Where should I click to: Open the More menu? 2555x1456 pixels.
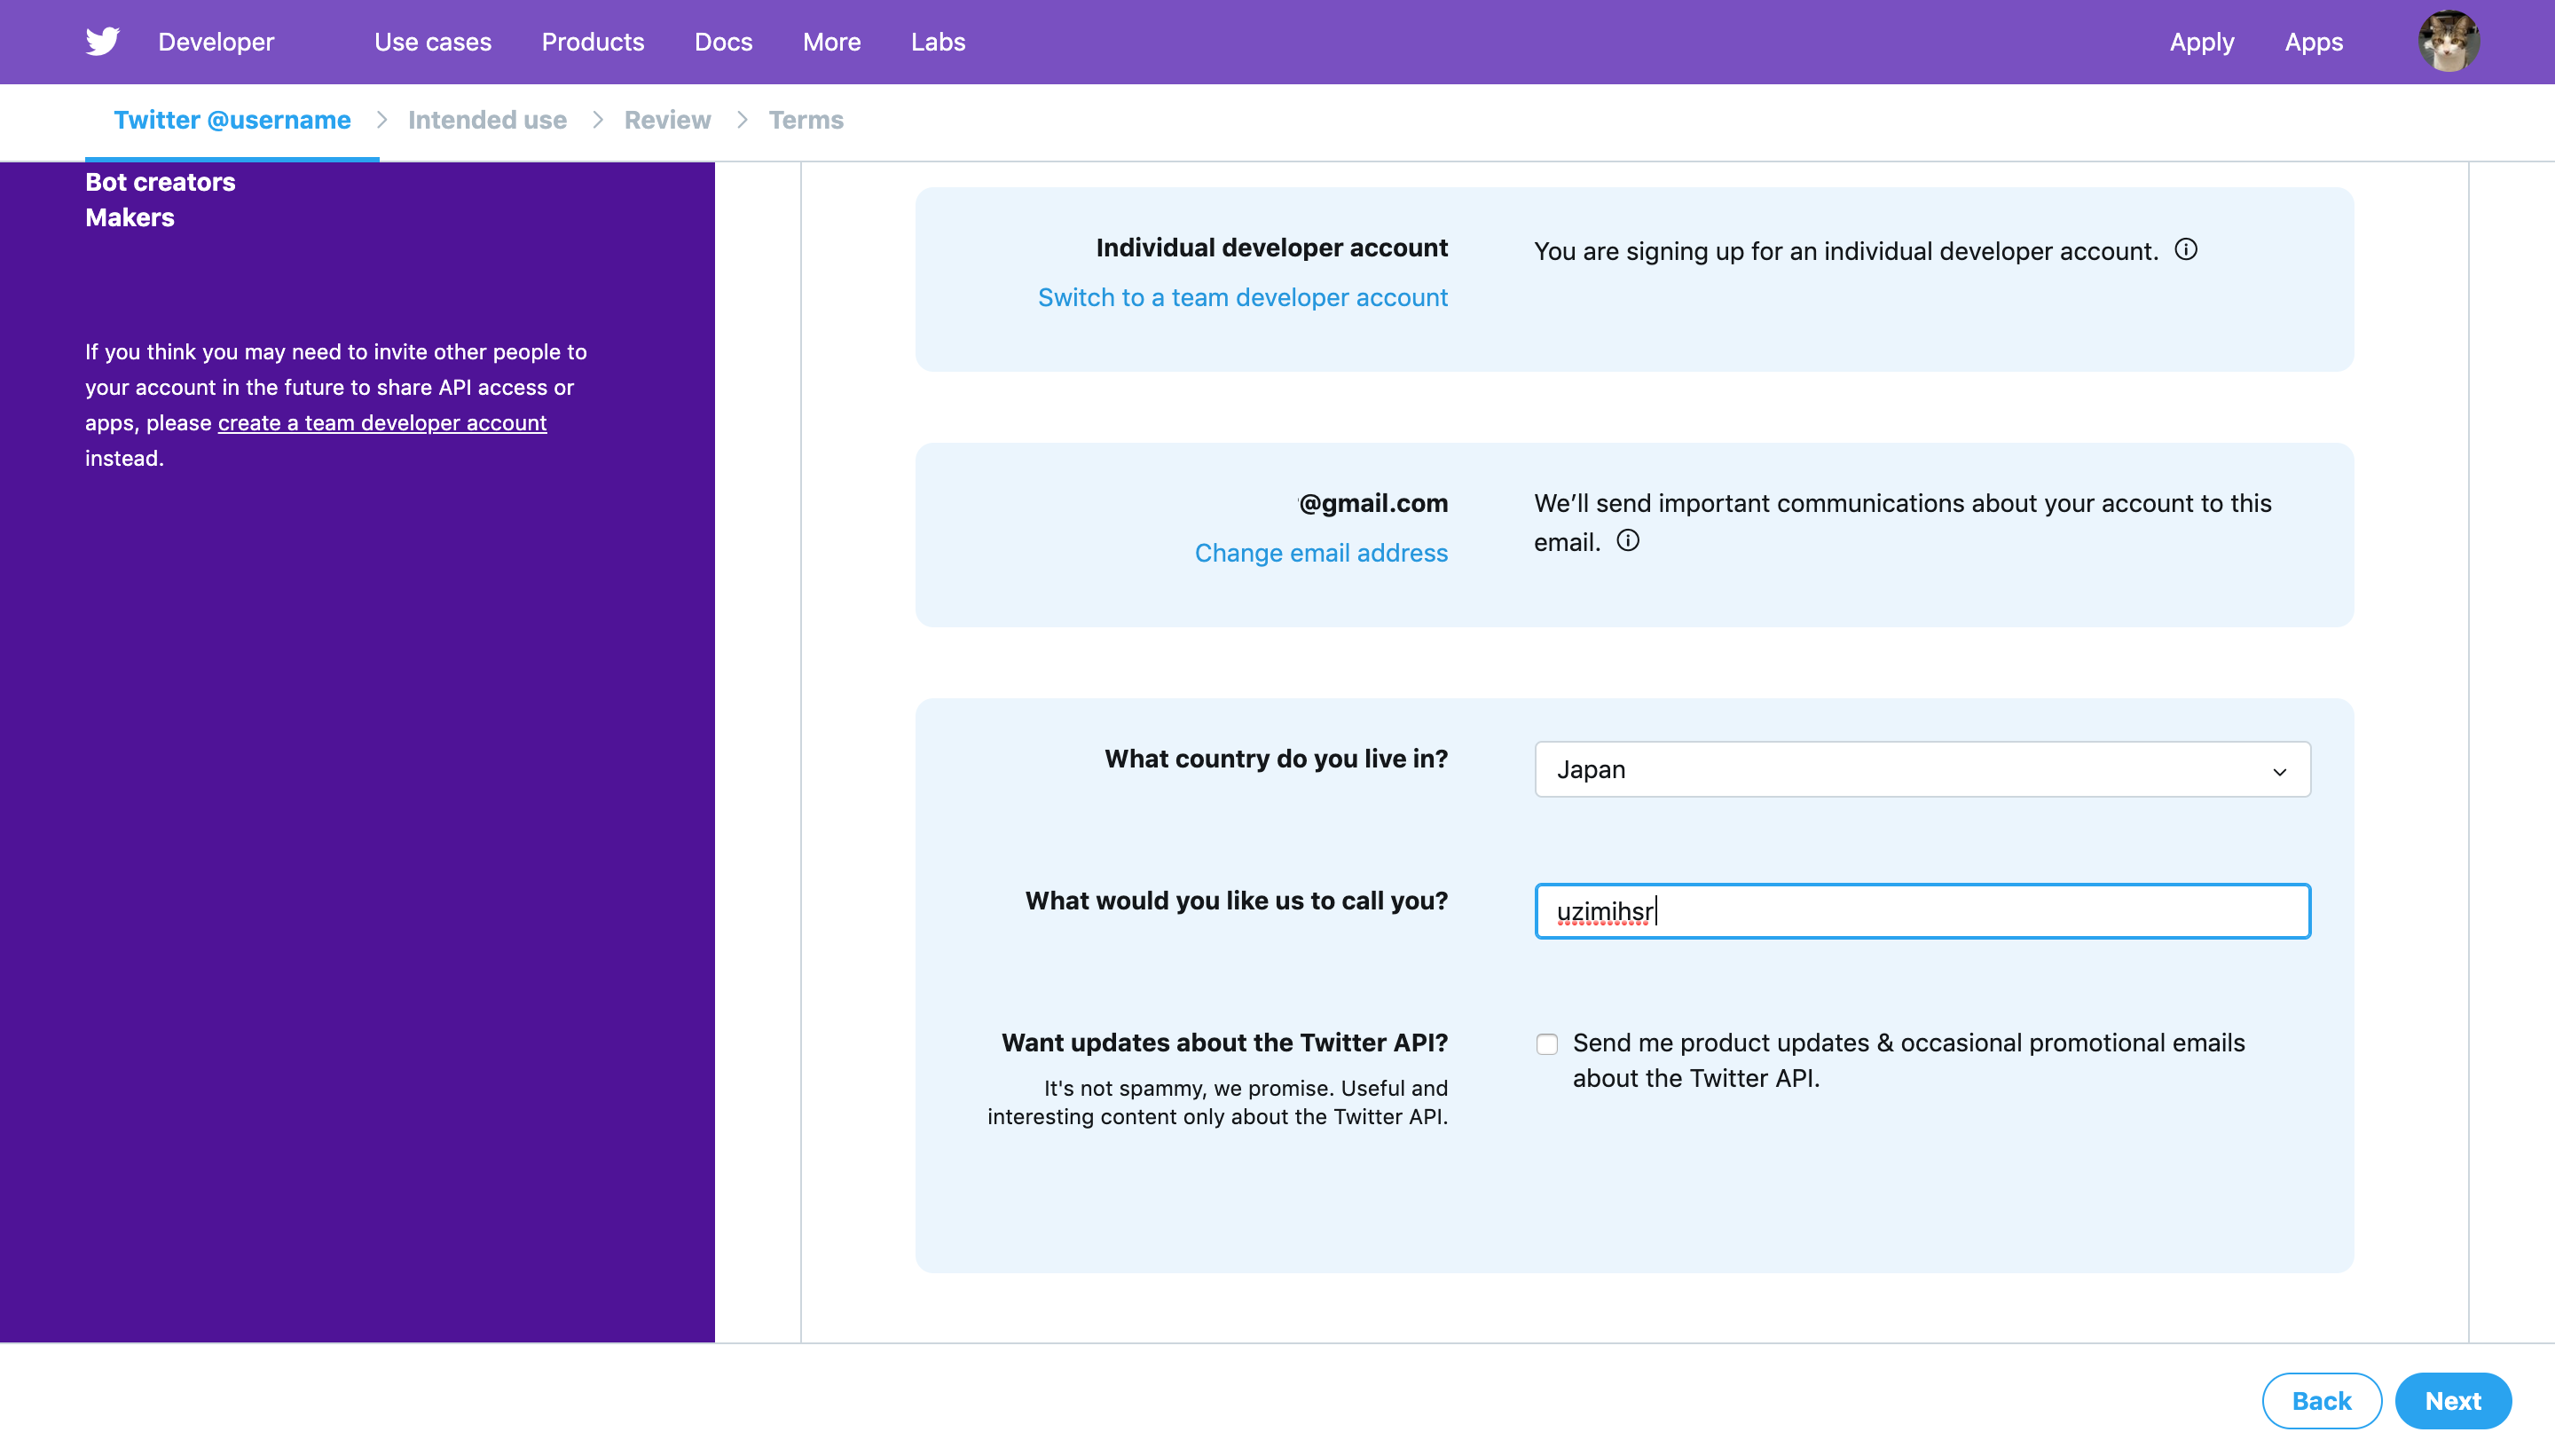pyautogui.click(x=831, y=42)
